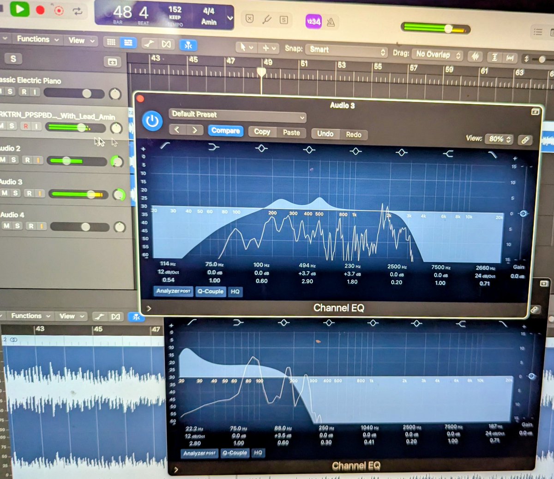Open the Functions menu in Tracks area
Viewport: 554px width, 479px height.
tap(38, 39)
